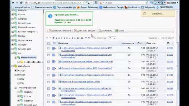Expand the Каталог книг node under Контент
189x106 pixels.
pyautogui.click(x=12, y=23)
